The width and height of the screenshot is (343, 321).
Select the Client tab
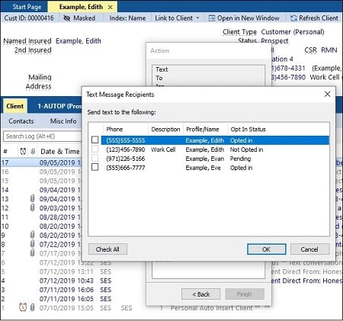(x=15, y=106)
